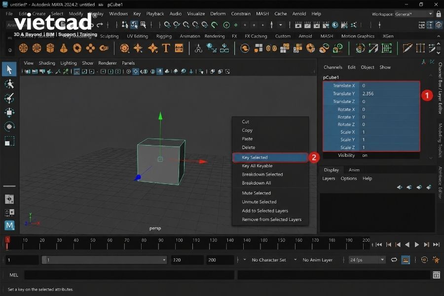444x296 pixels.
Task: Choose Copy in context menu
Action: click(247, 130)
